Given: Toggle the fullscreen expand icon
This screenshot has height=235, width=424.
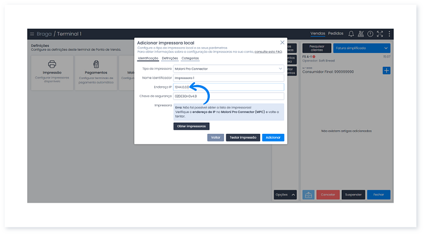Looking at the screenshot, I should pyautogui.click(x=380, y=34).
